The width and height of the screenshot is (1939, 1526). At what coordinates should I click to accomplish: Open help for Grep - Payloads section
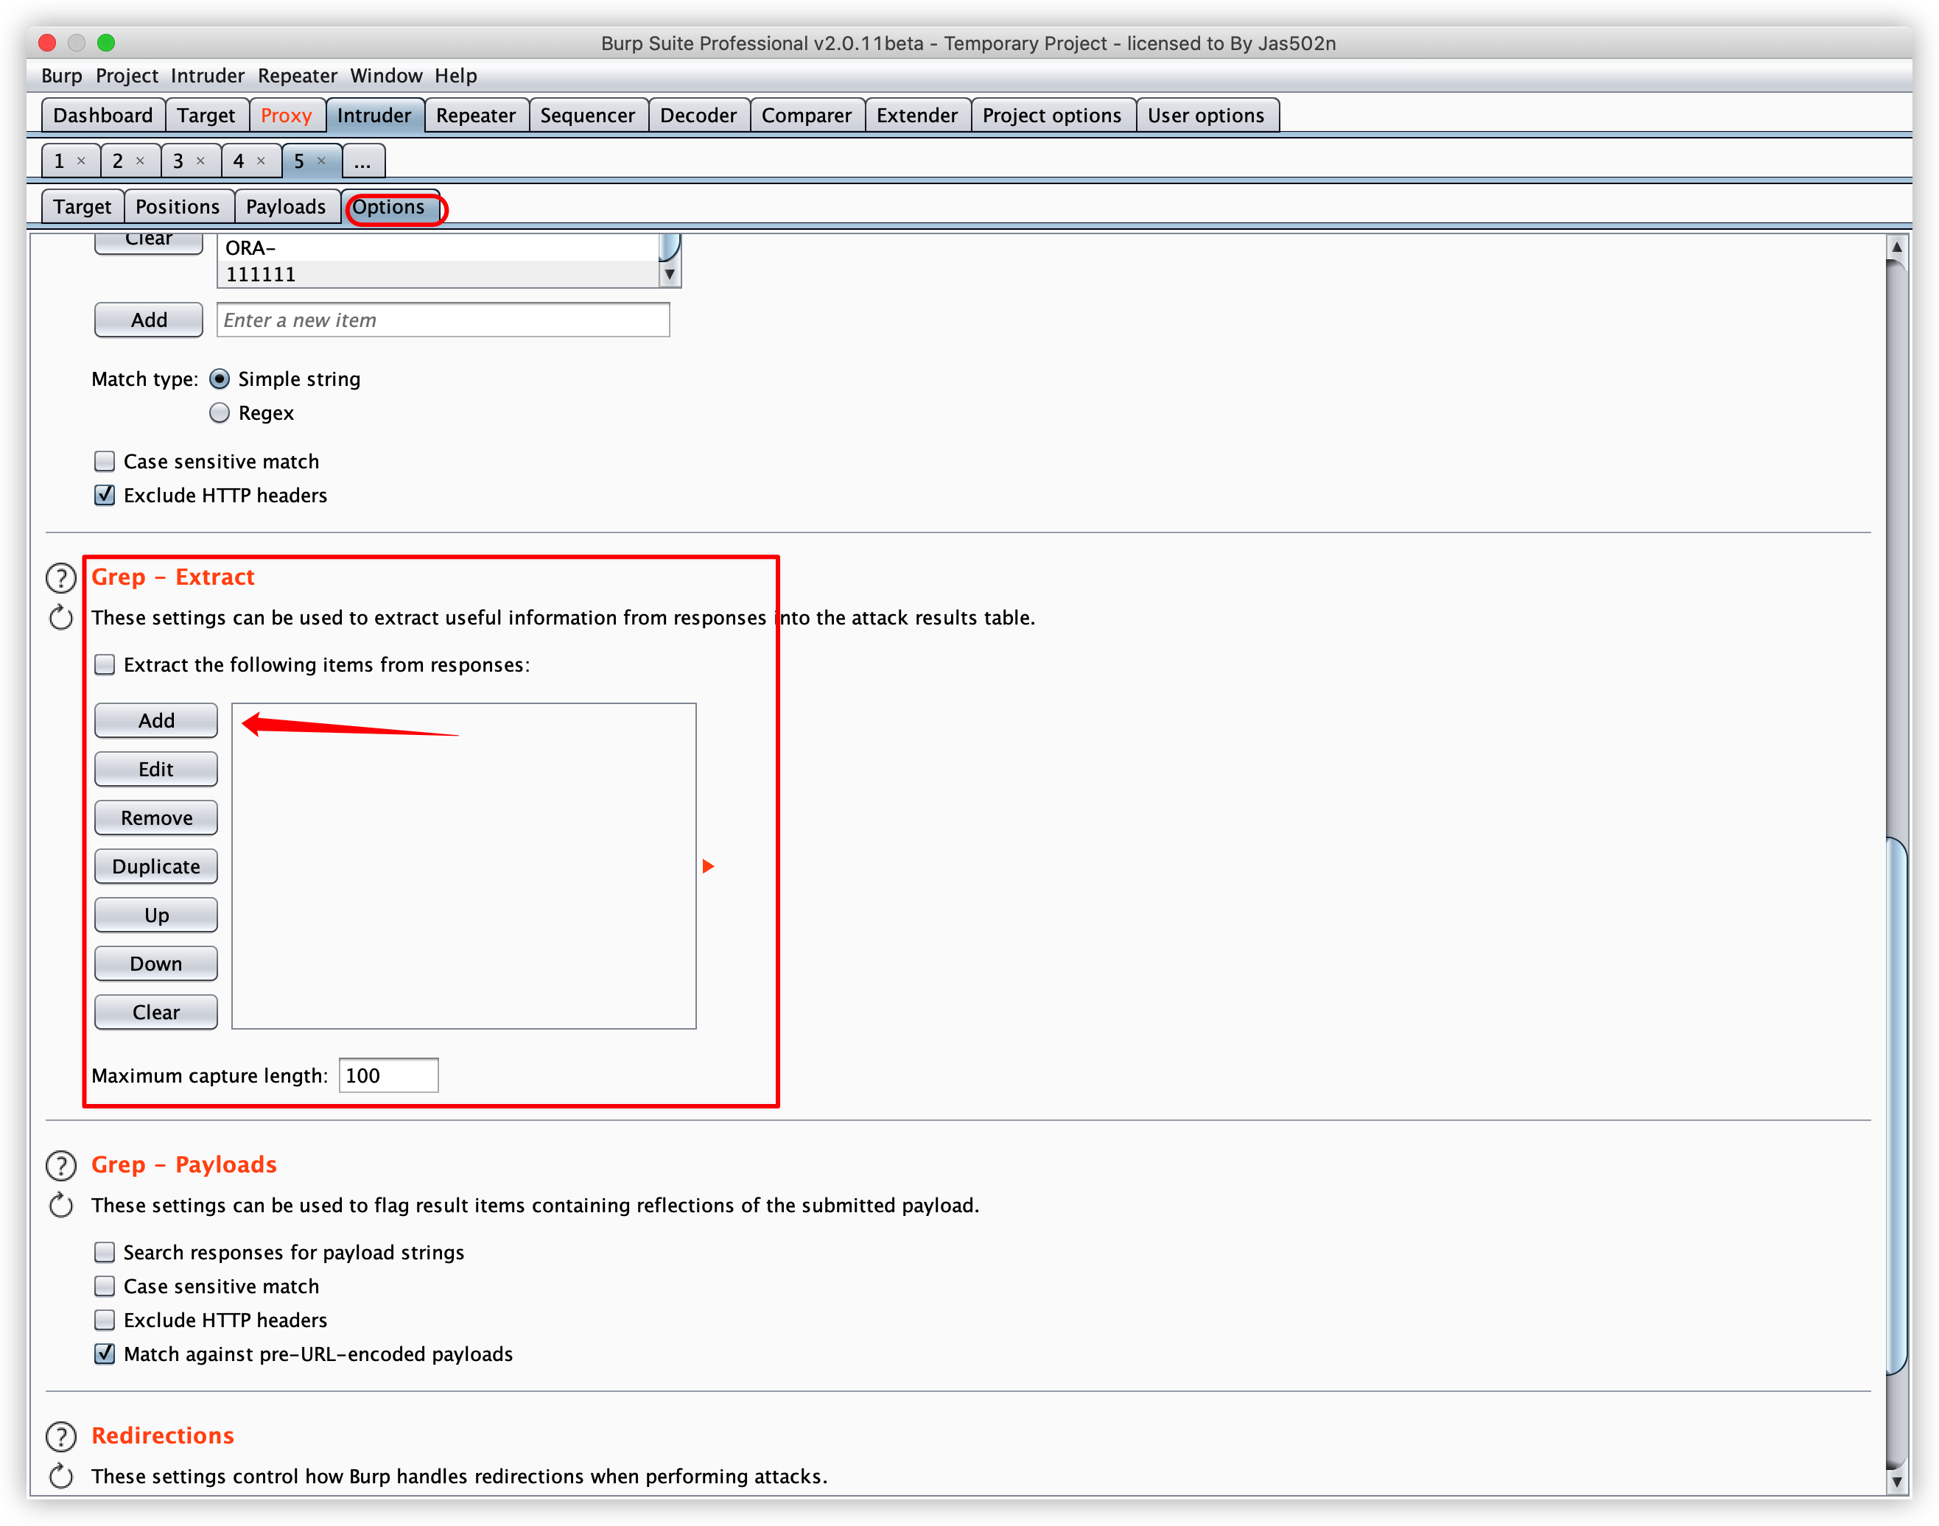(x=60, y=1165)
